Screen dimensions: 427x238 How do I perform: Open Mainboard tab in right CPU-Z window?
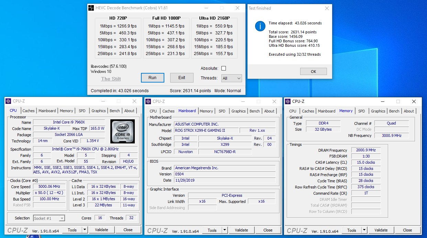(327, 111)
